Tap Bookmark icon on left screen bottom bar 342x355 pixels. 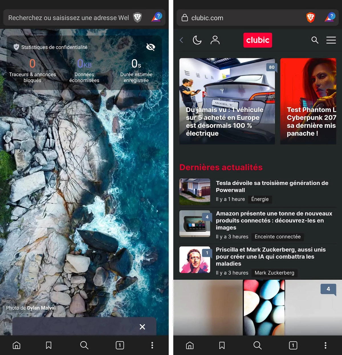pos(49,345)
